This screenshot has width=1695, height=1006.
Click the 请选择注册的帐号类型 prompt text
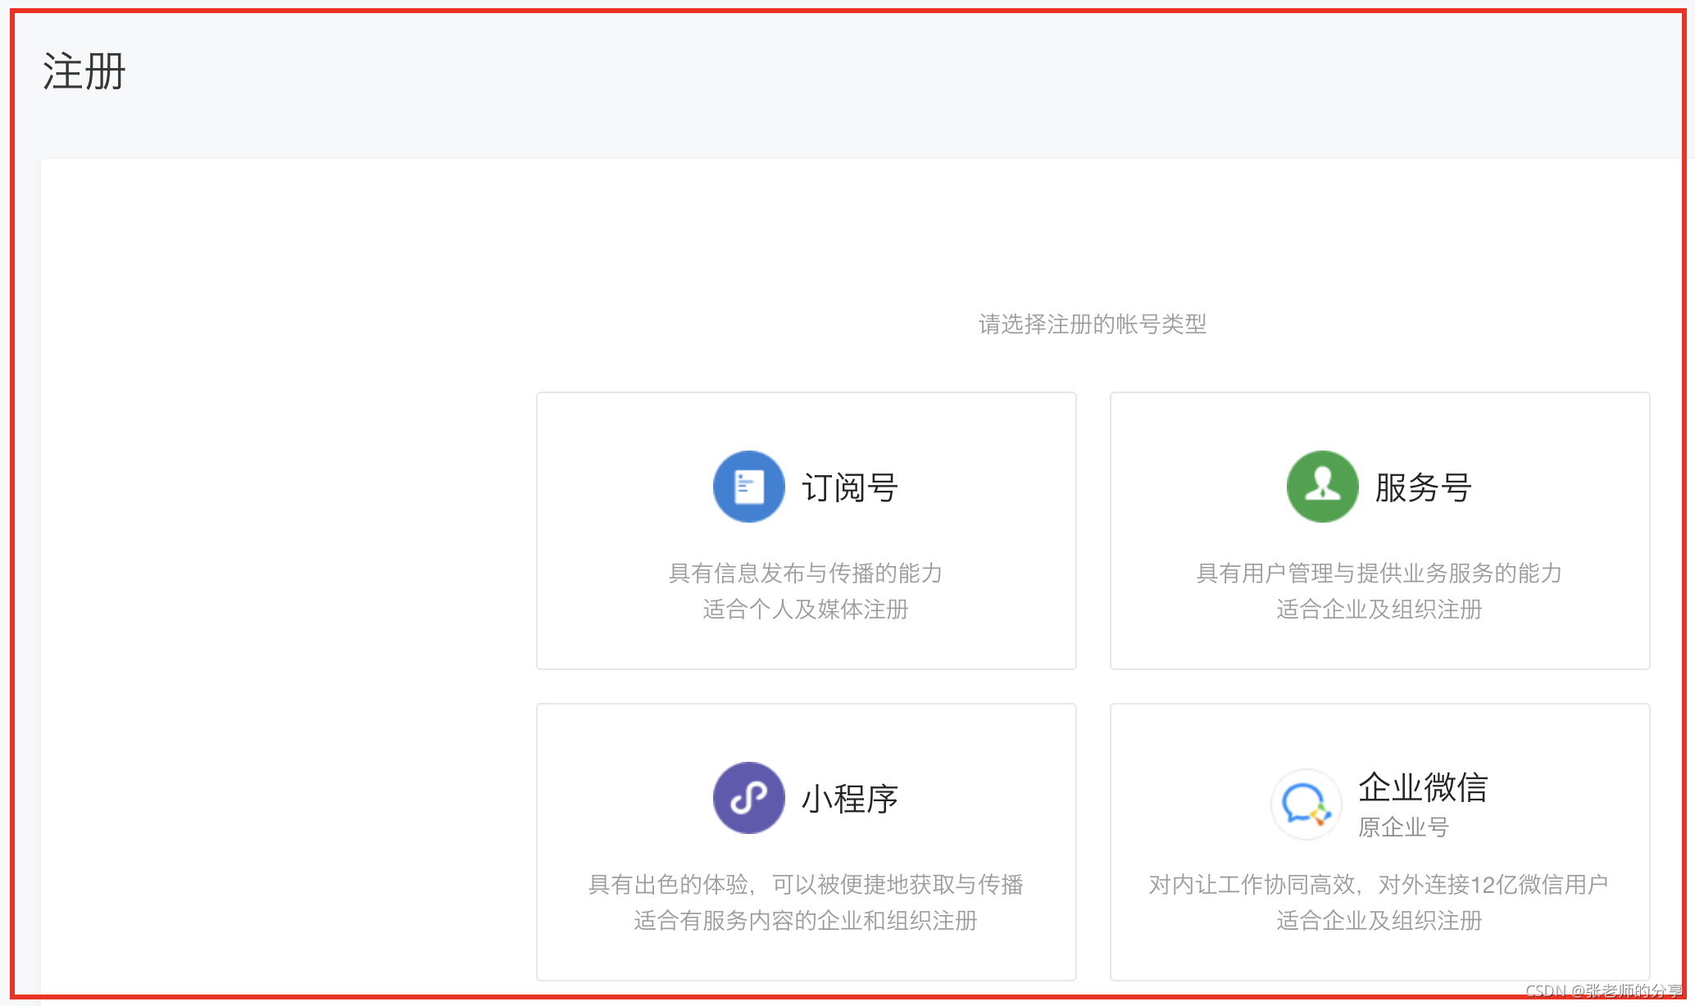pos(1093,324)
